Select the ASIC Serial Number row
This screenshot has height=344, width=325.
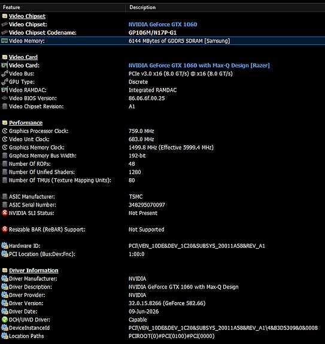pos(162,205)
